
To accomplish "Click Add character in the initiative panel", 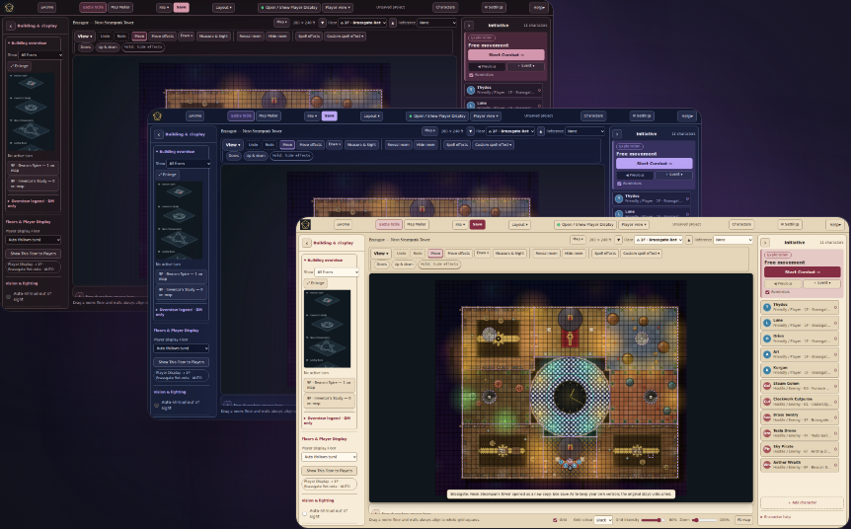I will click(x=802, y=502).
